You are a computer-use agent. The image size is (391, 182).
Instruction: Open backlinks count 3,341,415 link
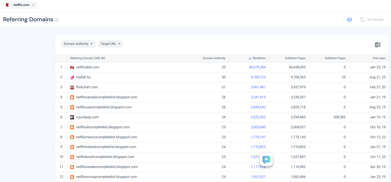point(258,97)
